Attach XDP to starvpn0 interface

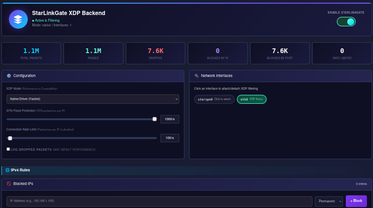point(214,99)
